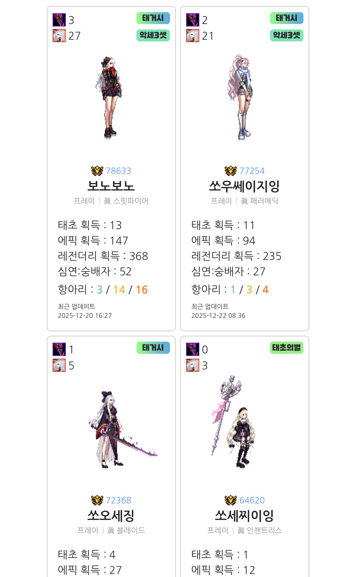Select the 태거시 badge on 쏘오세징 card
The height and width of the screenshot is (577, 356).
click(x=153, y=348)
